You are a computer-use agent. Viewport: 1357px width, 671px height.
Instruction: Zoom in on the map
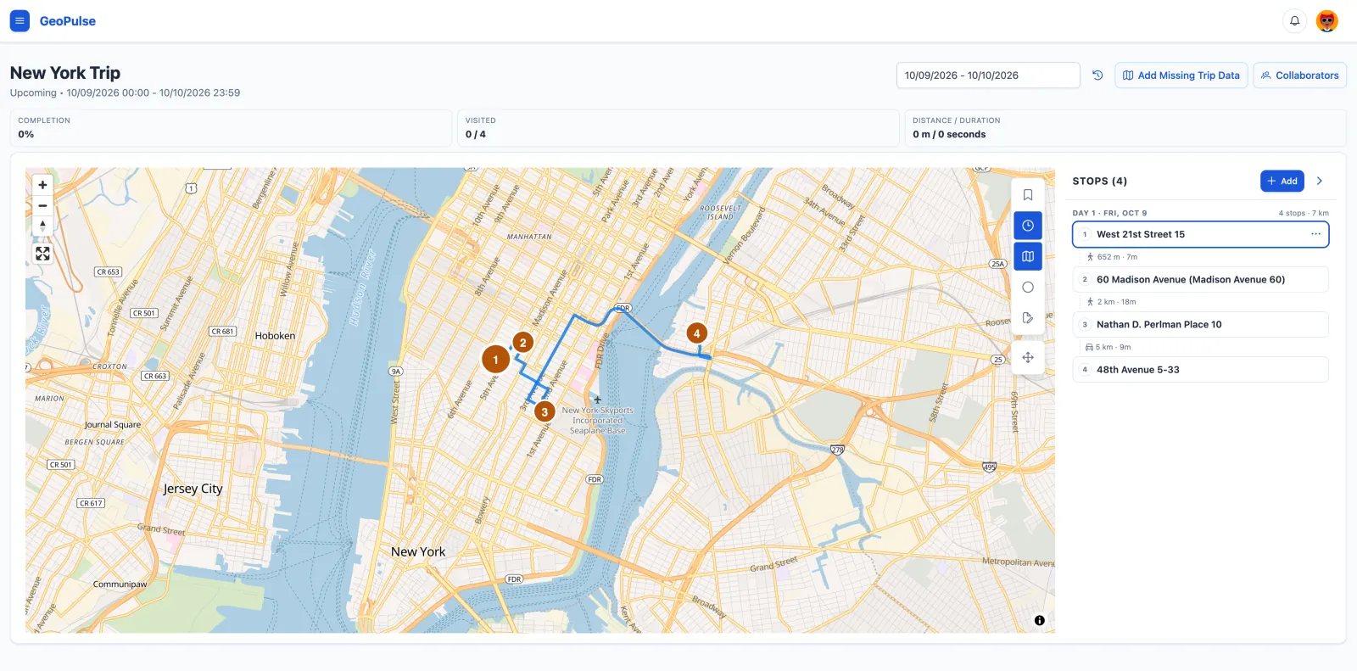click(42, 185)
